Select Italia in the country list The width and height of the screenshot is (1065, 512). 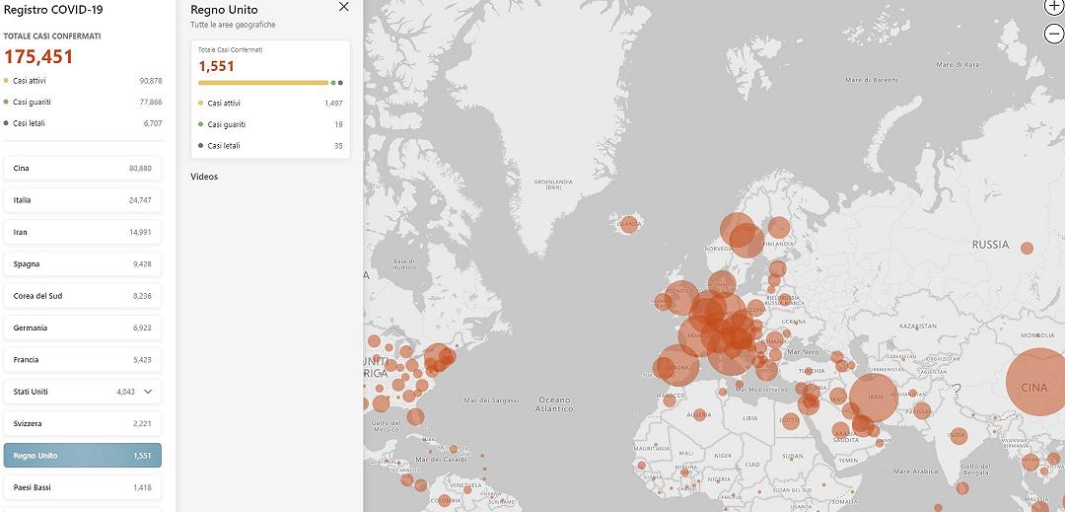(x=82, y=200)
